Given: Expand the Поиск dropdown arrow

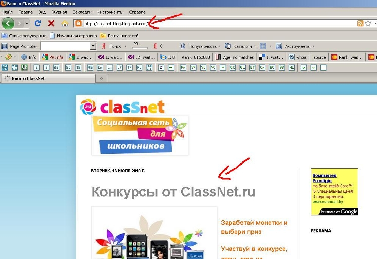Looking at the screenshot, I should click(x=125, y=46).
